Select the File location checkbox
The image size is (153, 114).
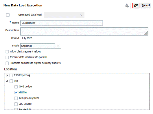(11, 81)
